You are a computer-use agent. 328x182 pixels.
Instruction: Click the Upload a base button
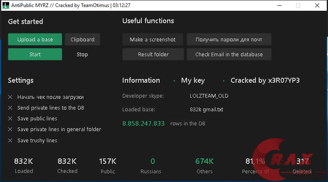(35, 39)
